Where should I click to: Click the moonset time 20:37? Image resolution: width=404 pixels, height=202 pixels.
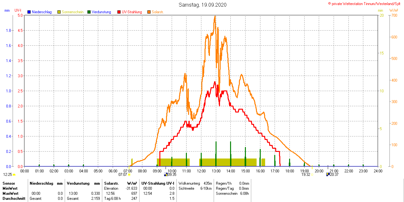pyautogui.click(x=334, y=174)
